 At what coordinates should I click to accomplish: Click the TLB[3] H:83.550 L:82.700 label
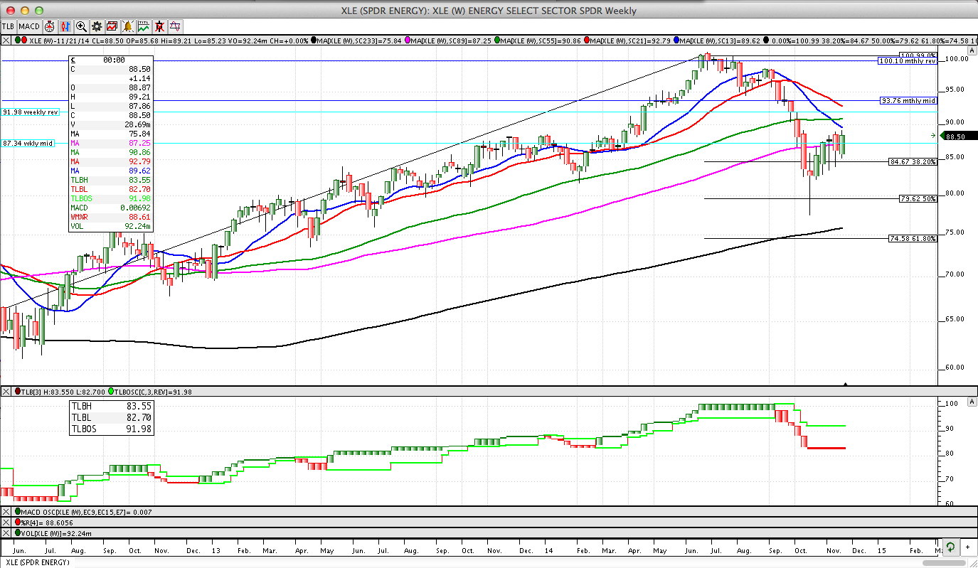64,392
